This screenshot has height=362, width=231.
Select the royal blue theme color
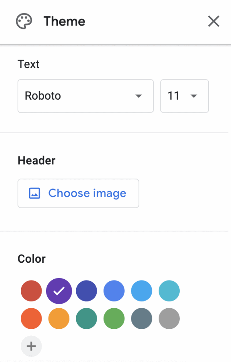coord(114,291)
